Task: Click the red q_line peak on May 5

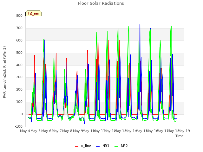Action: [35, 55]
